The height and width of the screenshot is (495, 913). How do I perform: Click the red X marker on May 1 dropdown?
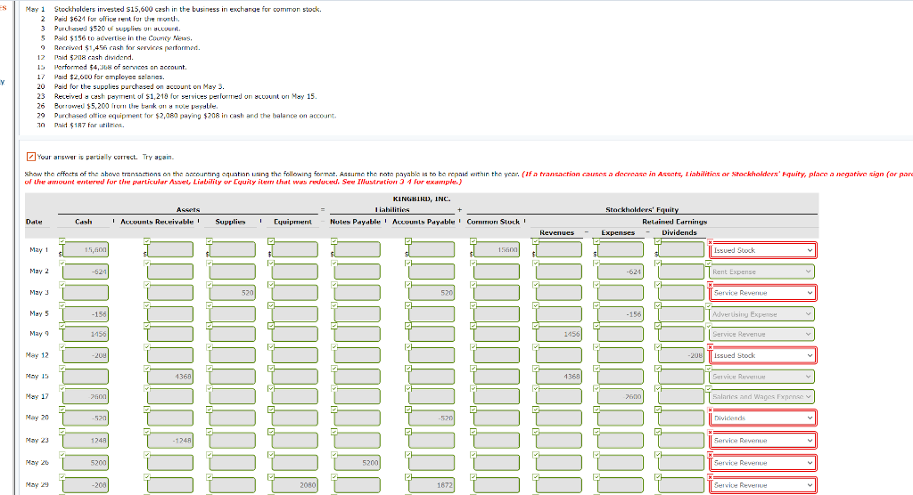711,242
